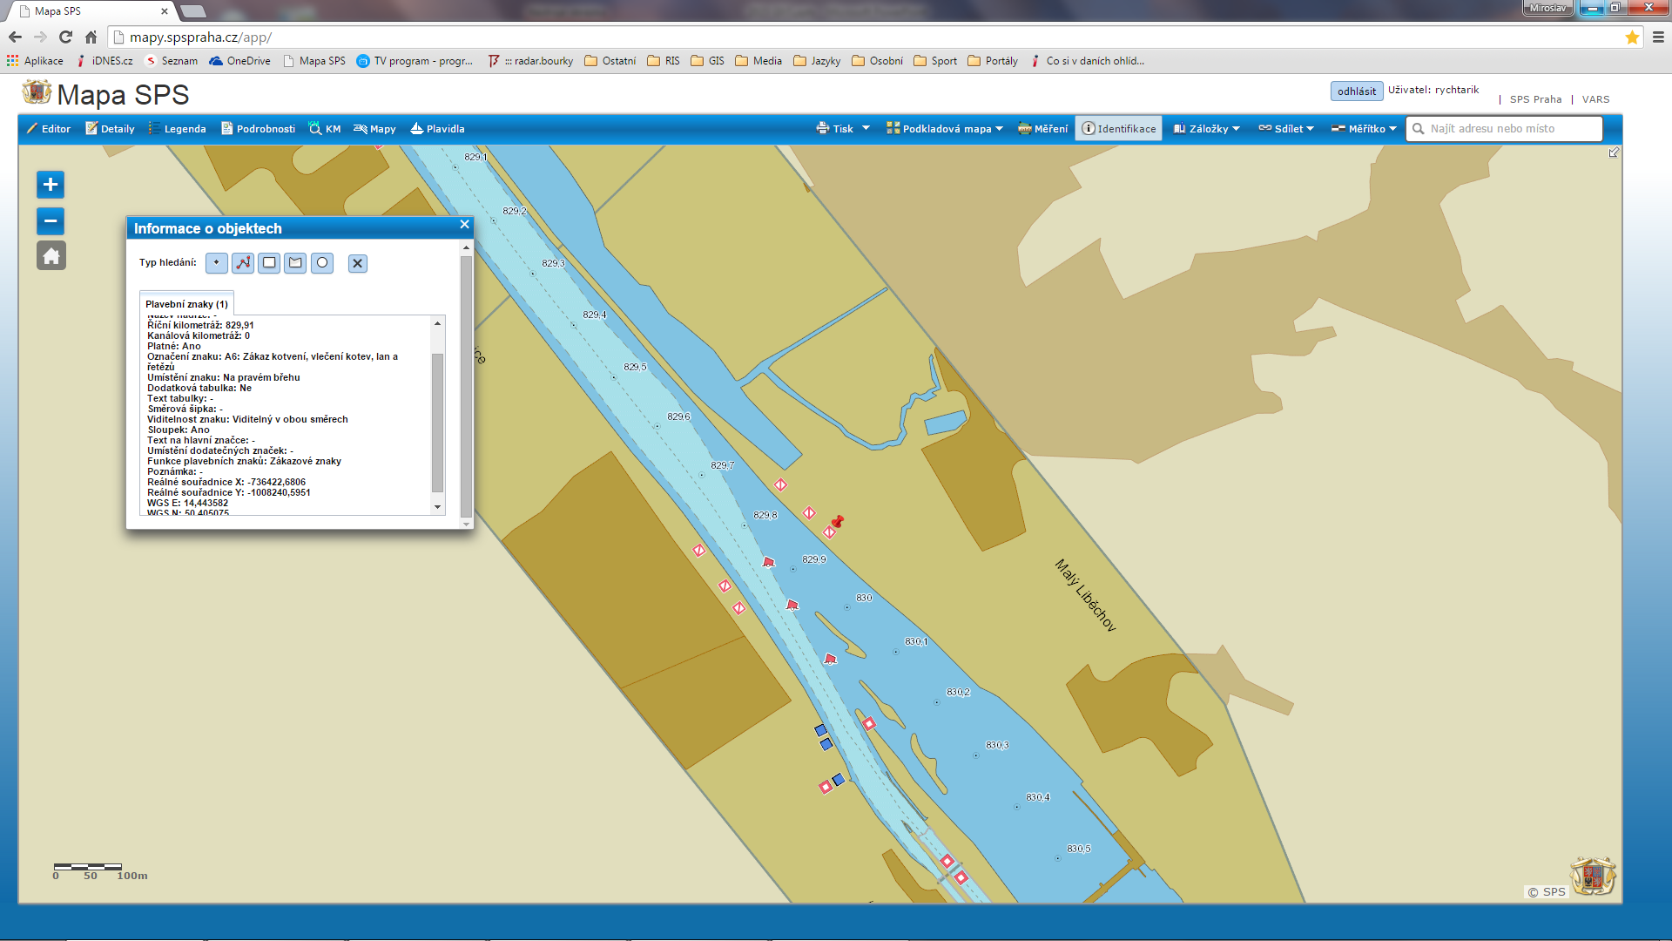The height and width of the screenshot is (941, 1672).
Task: Open the SPS Praha link
Action: point(1535,99)
